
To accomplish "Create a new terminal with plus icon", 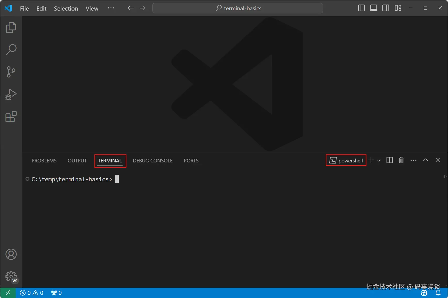I will coord(371,160).
